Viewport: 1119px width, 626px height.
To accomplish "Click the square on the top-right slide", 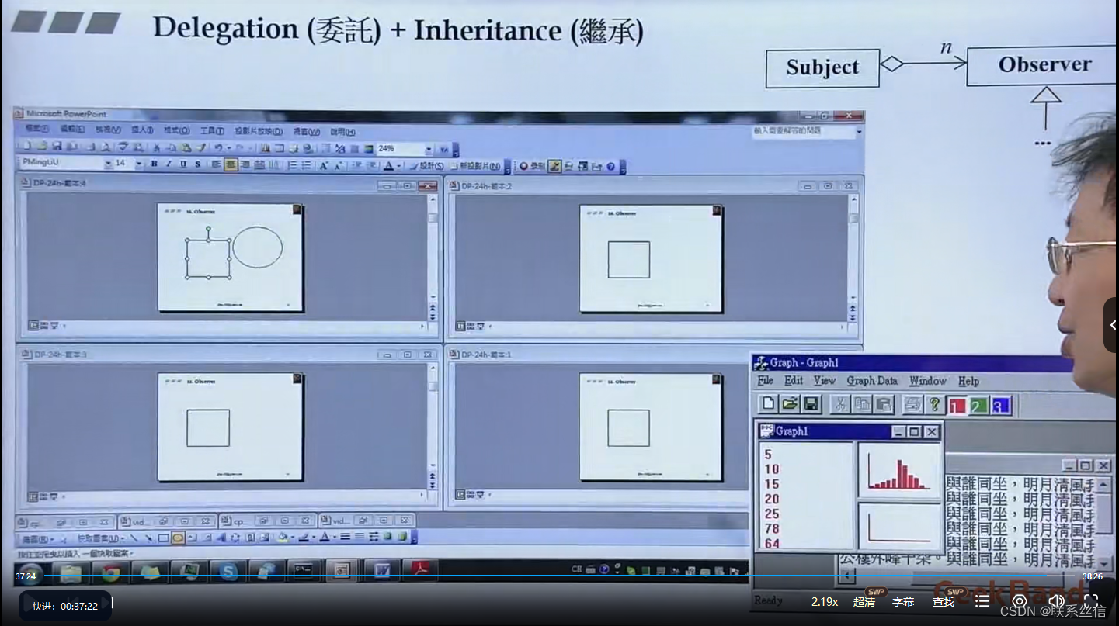I will coord(628,259).
